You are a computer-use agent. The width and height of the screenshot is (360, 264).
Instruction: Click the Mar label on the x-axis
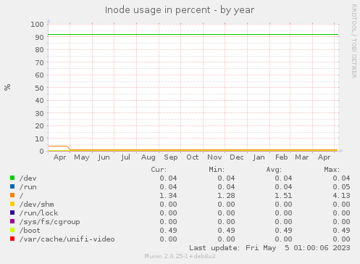(302, 157)
